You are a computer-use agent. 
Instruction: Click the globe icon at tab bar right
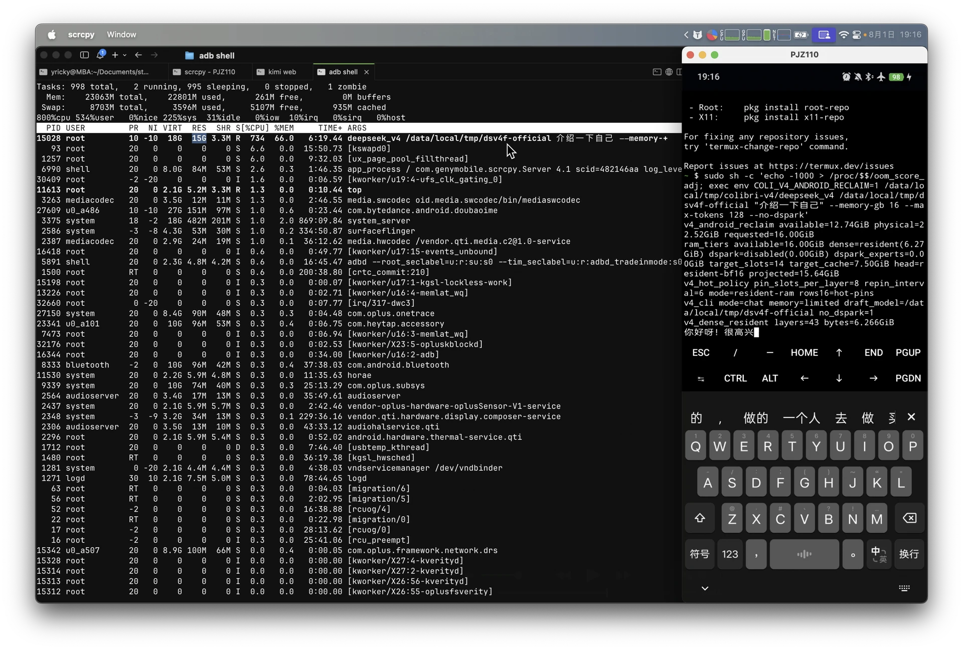[x=669, y=72]
